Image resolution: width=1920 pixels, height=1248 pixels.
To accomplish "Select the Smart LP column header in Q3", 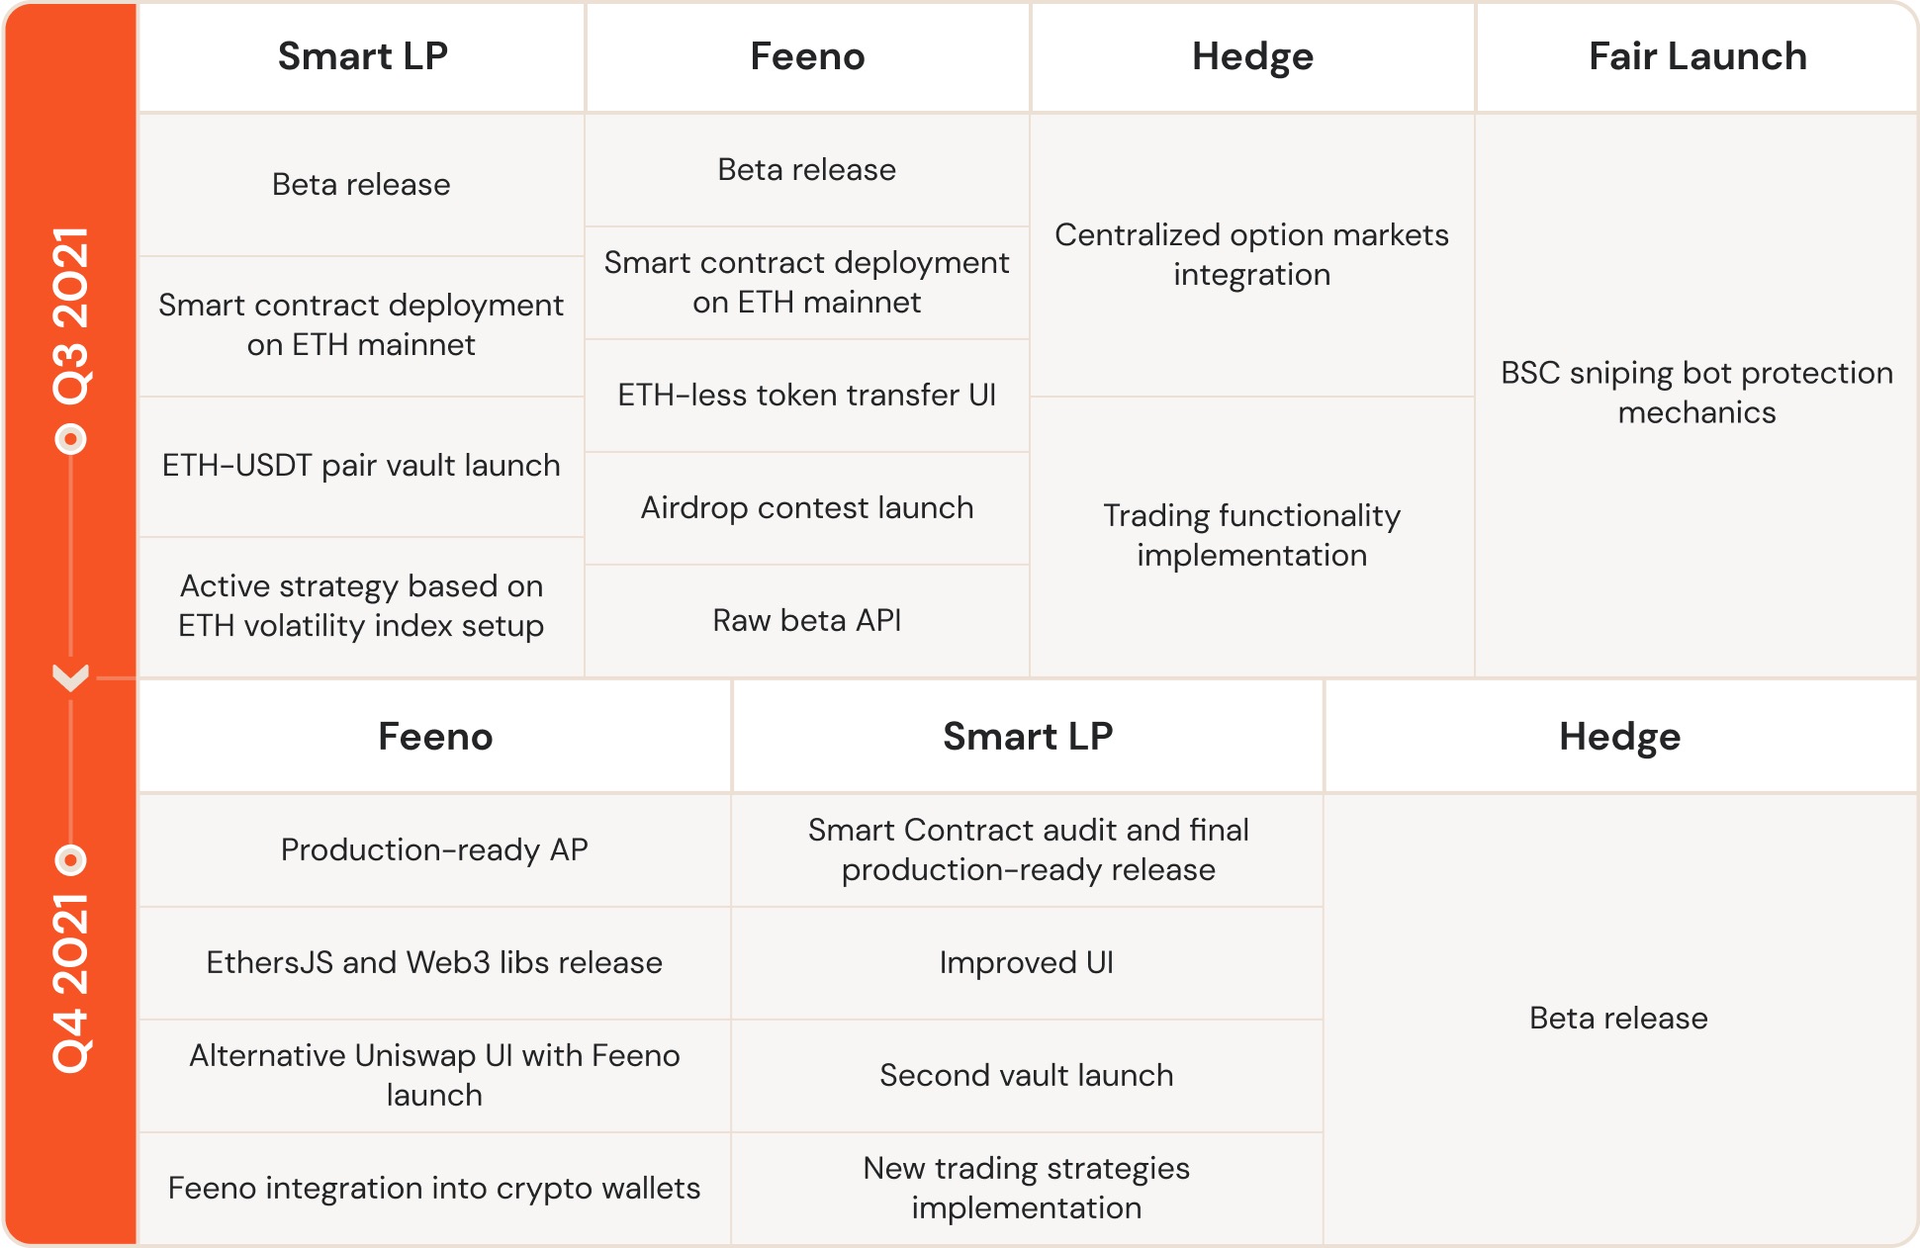I will pos(362,56).
